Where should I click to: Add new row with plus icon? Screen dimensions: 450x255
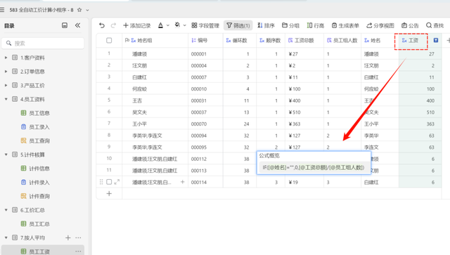tap(109, 194)
